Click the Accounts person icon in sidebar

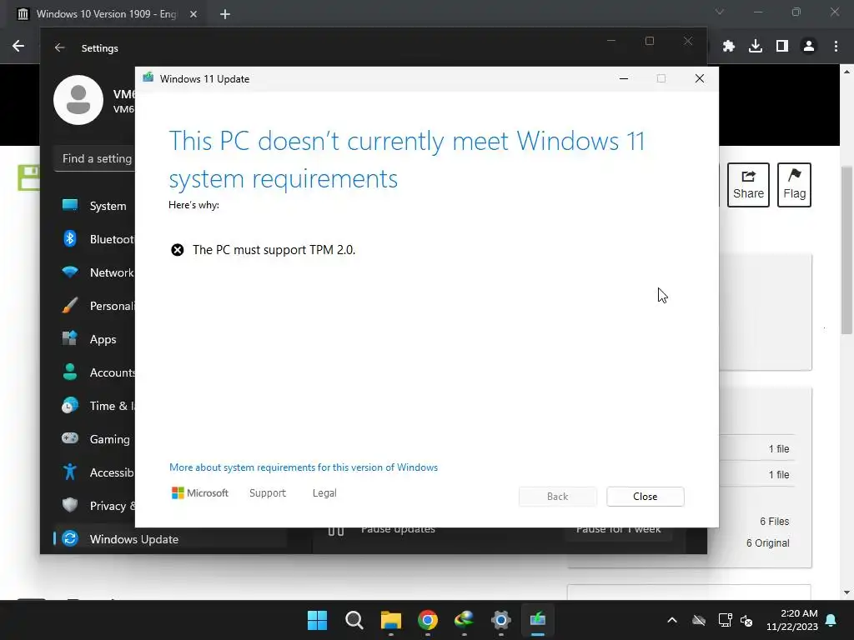coord(70,372)
